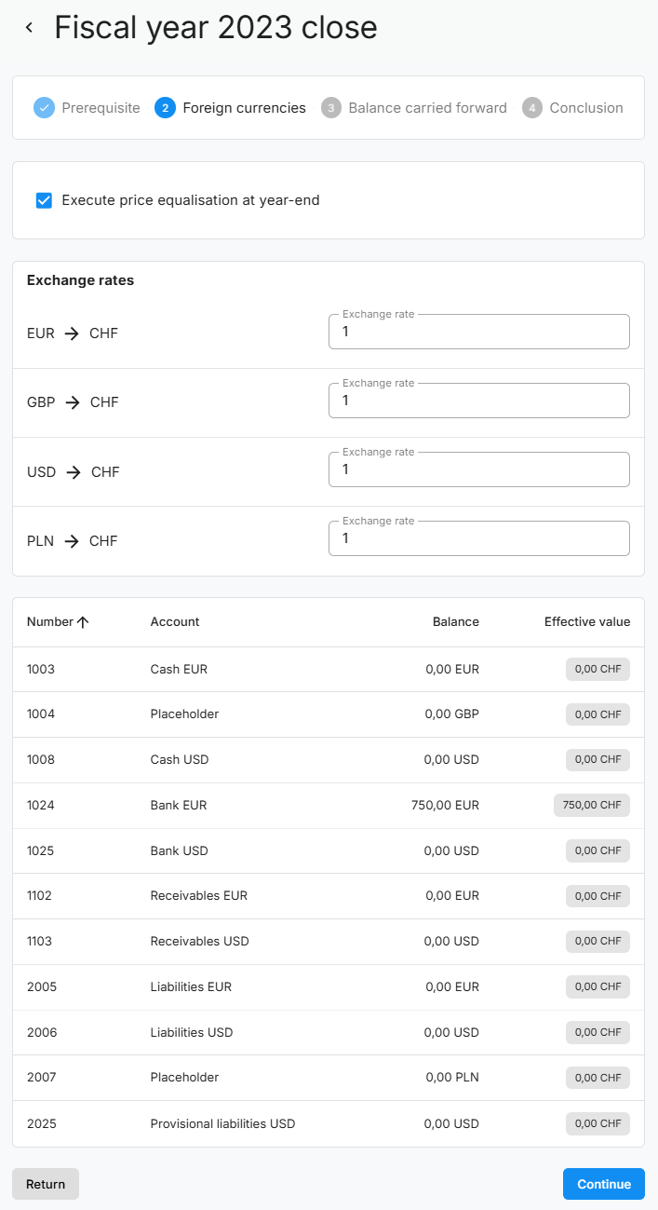Click the USD to CHF exchange rate input
The height and width of the screenshot is (1210, 658).
point(478,469)
